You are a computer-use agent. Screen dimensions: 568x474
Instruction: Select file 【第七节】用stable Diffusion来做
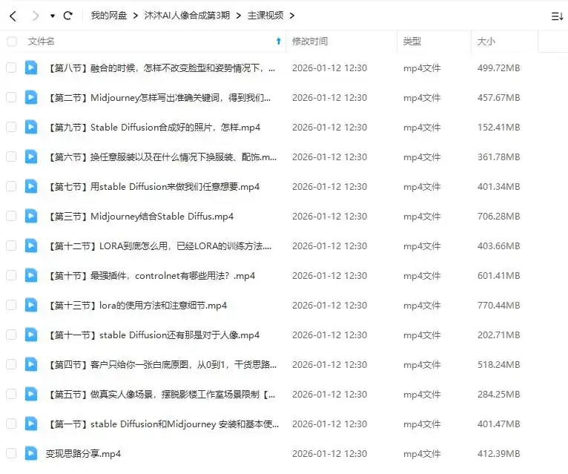pos(153,187)
